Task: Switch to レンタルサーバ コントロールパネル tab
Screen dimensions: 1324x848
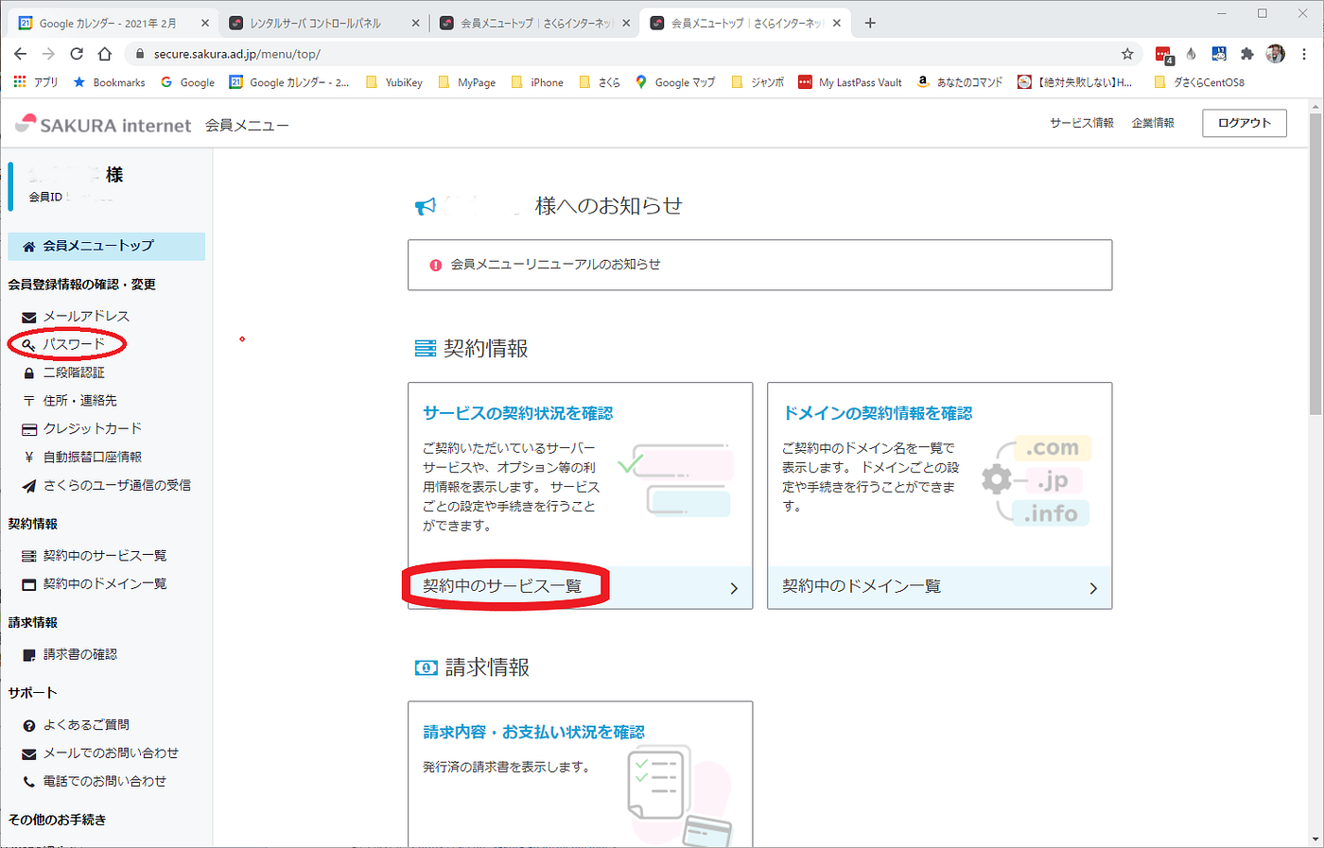Action: pyautogui.click(x=322, y=23)
